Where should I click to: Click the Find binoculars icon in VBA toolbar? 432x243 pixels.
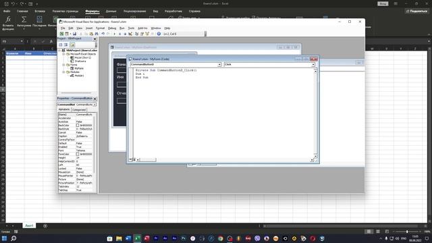point(97,34)
